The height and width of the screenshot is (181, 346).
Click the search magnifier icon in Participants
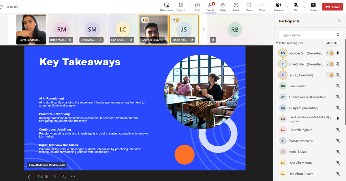[x=339, y=35]
